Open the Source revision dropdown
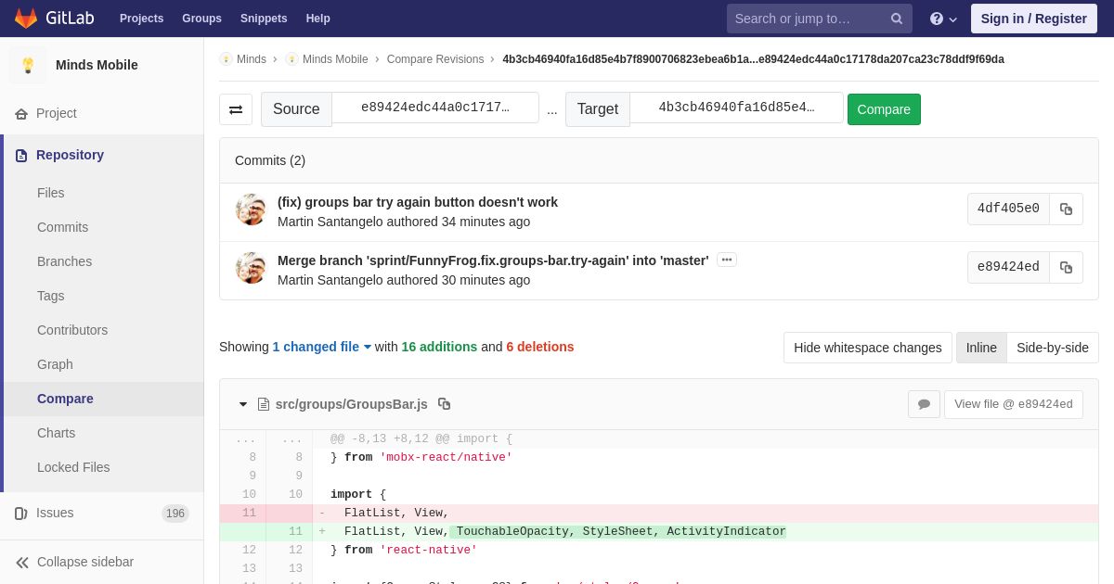 (435, 108)
